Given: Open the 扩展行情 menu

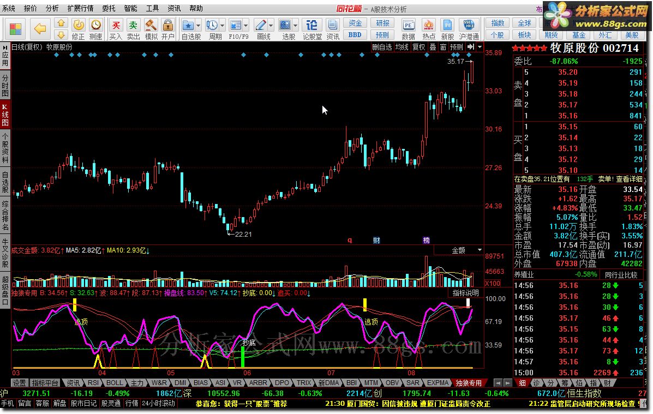Looking at the screenshot, I should pyautogui.click(x=80, y=8).
